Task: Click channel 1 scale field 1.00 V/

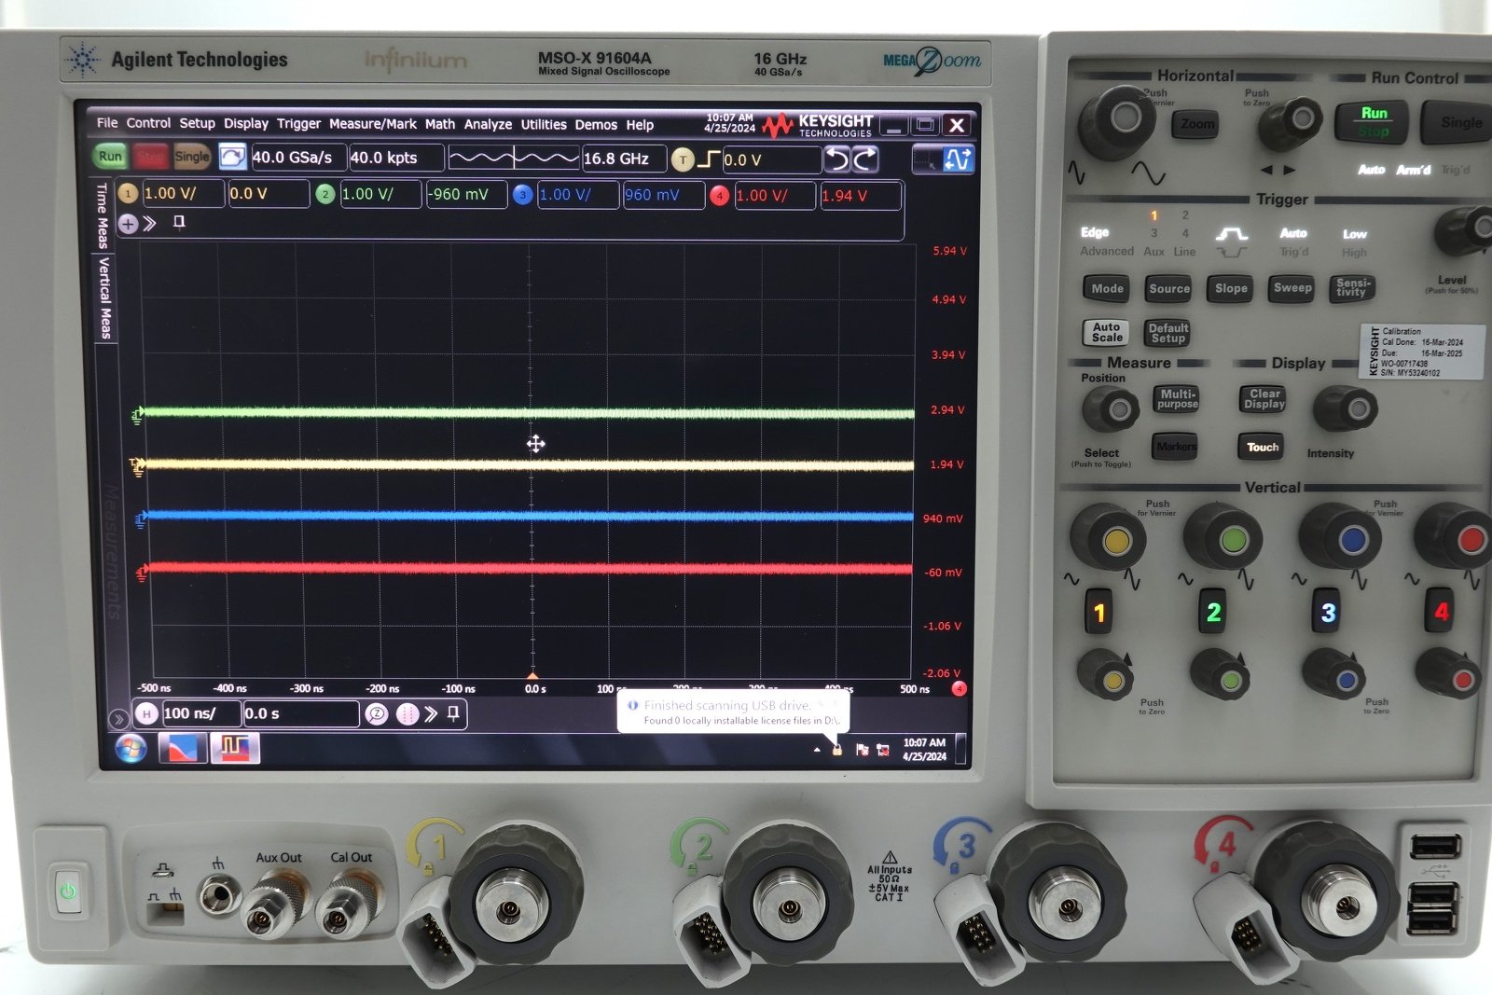Action: pos(183,194)
